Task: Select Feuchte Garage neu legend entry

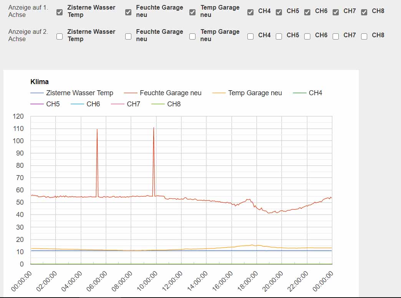Action: (162, 93)
